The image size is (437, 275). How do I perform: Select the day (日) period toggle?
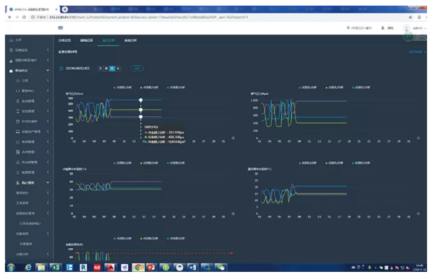(x=100, y=69)
